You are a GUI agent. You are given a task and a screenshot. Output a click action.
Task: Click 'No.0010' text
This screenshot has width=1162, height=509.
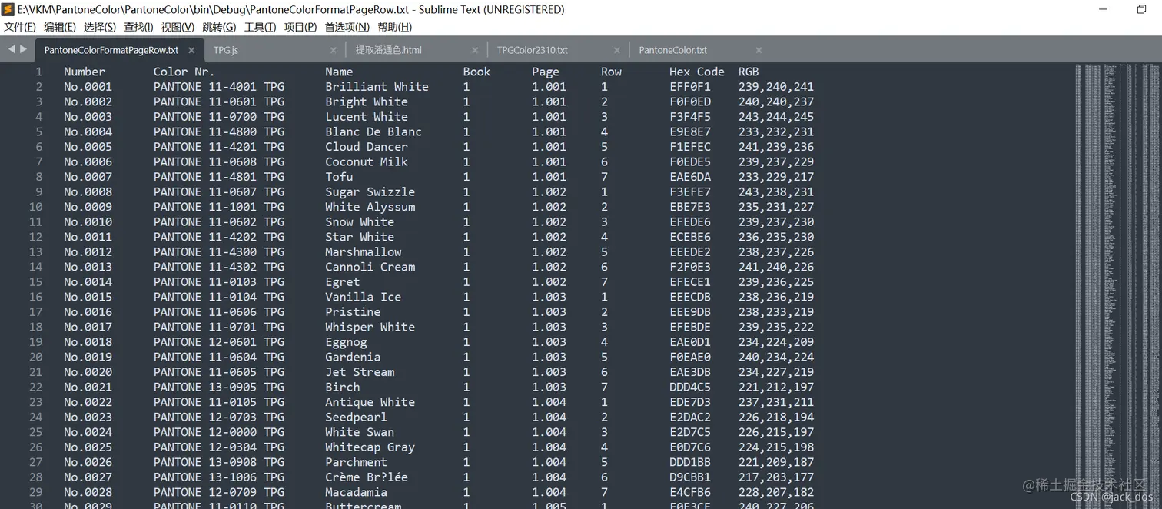click(x=88, y=221)
